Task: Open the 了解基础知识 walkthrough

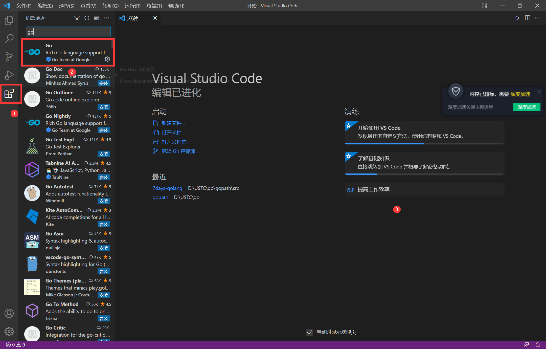Action: (424, 163)
